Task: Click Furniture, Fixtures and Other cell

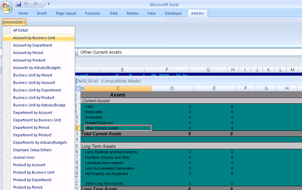Action: click(118, 158)
